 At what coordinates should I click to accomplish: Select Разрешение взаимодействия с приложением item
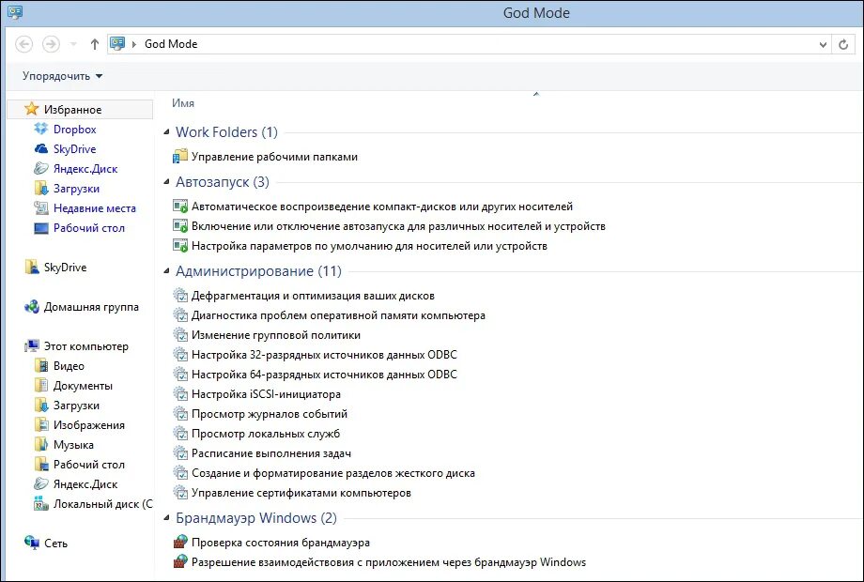[x=389, y=562]
